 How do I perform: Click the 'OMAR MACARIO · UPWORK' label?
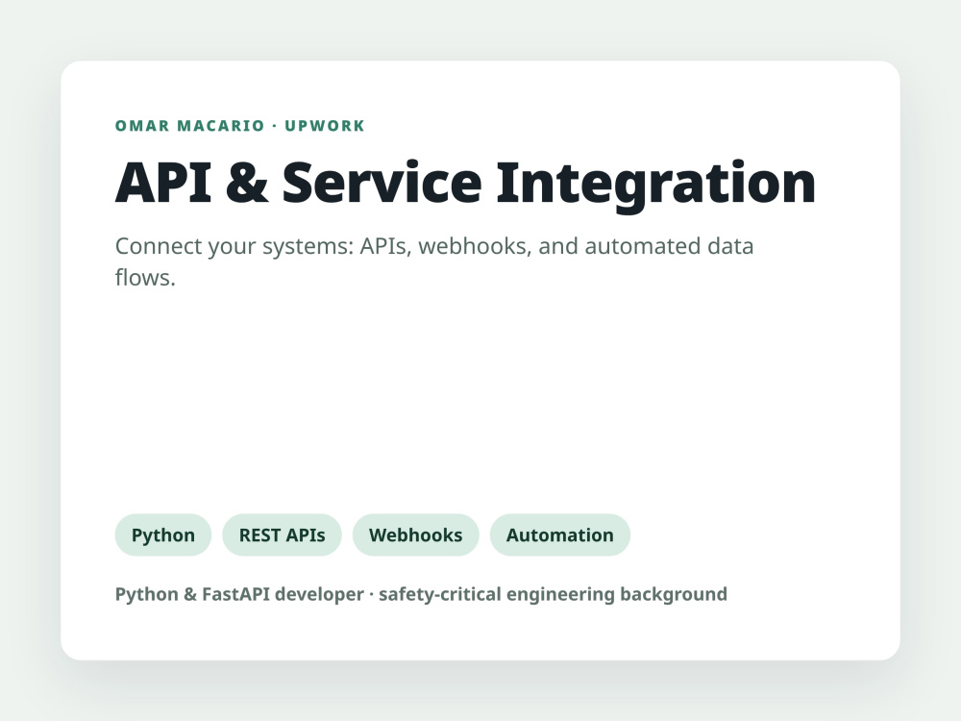coord(239,126)
